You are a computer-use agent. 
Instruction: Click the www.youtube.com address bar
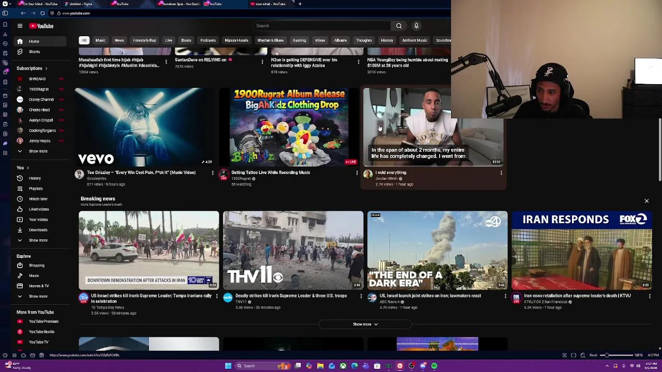pos(76,13)
